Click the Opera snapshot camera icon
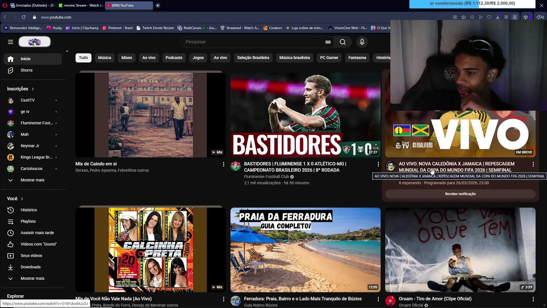 coord(463,17)
